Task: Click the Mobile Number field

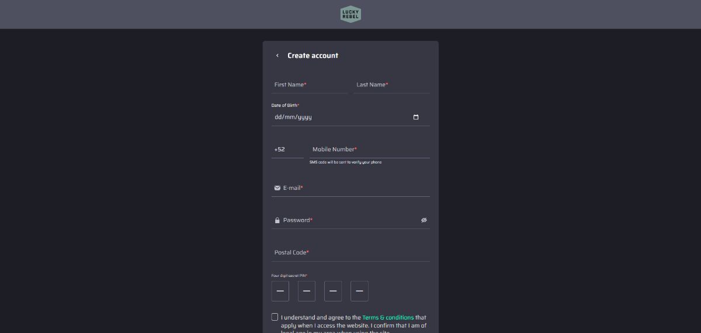Action: click(x=370, y=150)
